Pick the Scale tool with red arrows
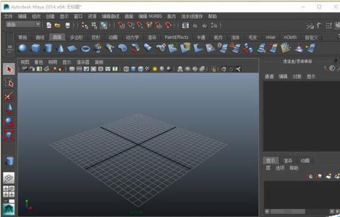Image resolution: width=340 pixels, height=217 pixels. point(9,135)
